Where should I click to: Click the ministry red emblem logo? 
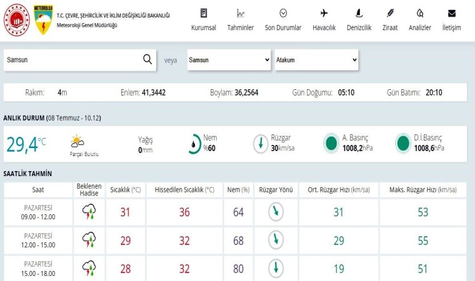click(x=17, y=19)
